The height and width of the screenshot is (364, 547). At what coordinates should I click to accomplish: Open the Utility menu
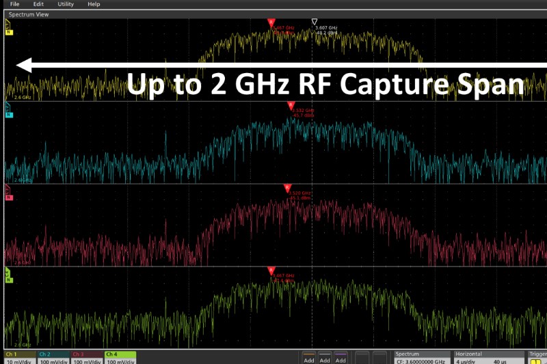[x=66, y=4]
